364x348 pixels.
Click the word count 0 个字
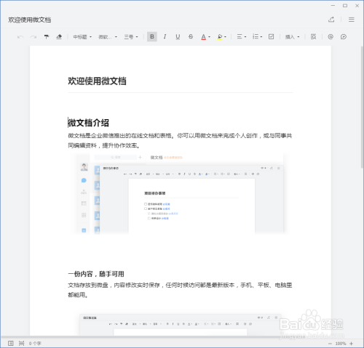click(35, 344)
